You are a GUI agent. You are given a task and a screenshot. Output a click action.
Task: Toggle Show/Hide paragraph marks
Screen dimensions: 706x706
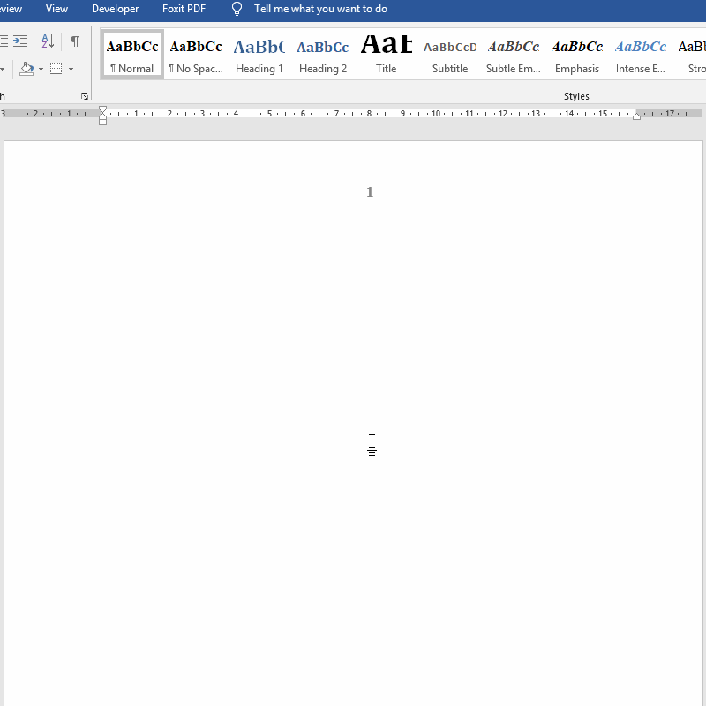(75, 41)
